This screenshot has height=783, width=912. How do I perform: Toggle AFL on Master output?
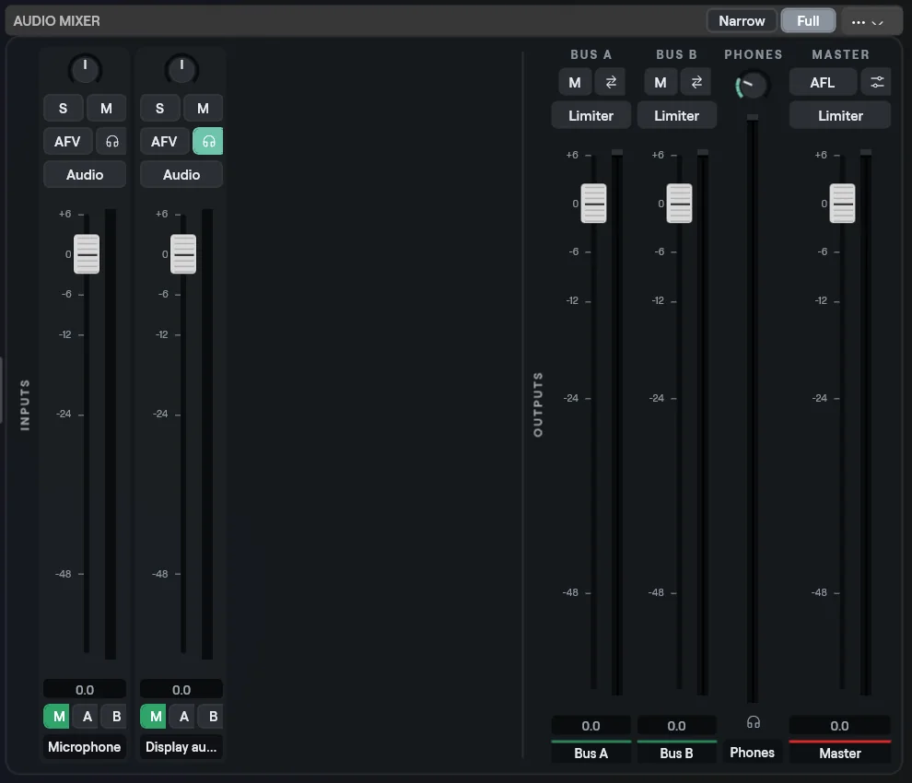tap(823, 82)
